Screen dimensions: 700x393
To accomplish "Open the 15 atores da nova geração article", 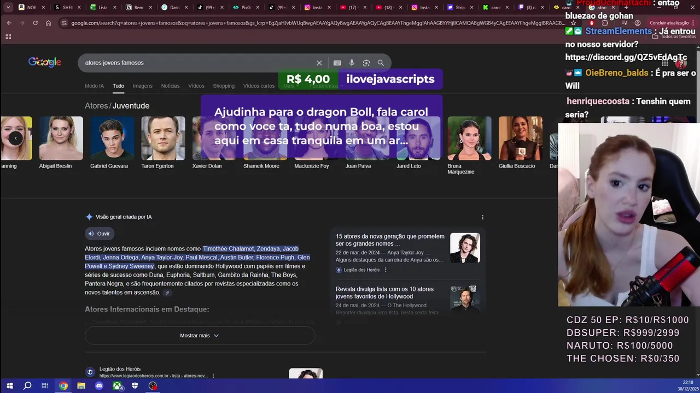I will tap(390, 240).
